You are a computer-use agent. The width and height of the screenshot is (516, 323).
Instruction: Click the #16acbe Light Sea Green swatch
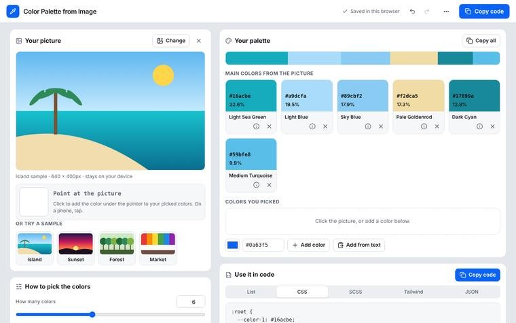(251, 96)
